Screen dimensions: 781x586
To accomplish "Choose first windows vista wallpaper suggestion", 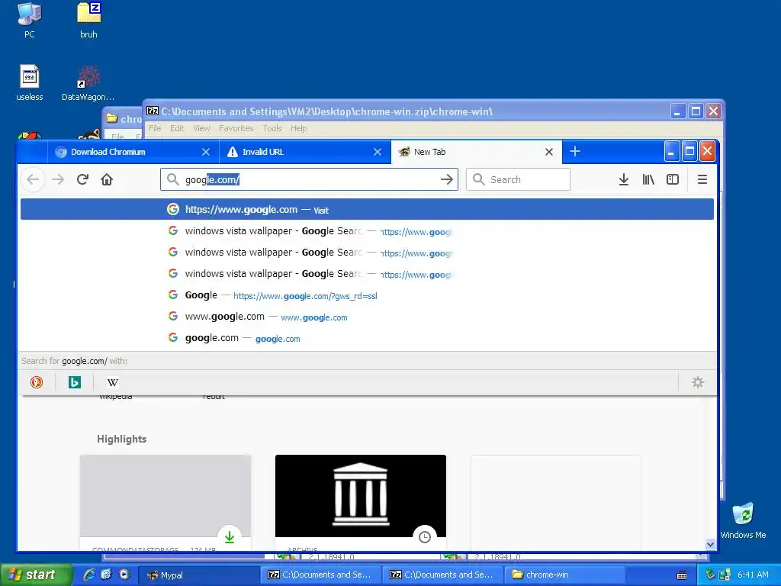I will 367,231.
